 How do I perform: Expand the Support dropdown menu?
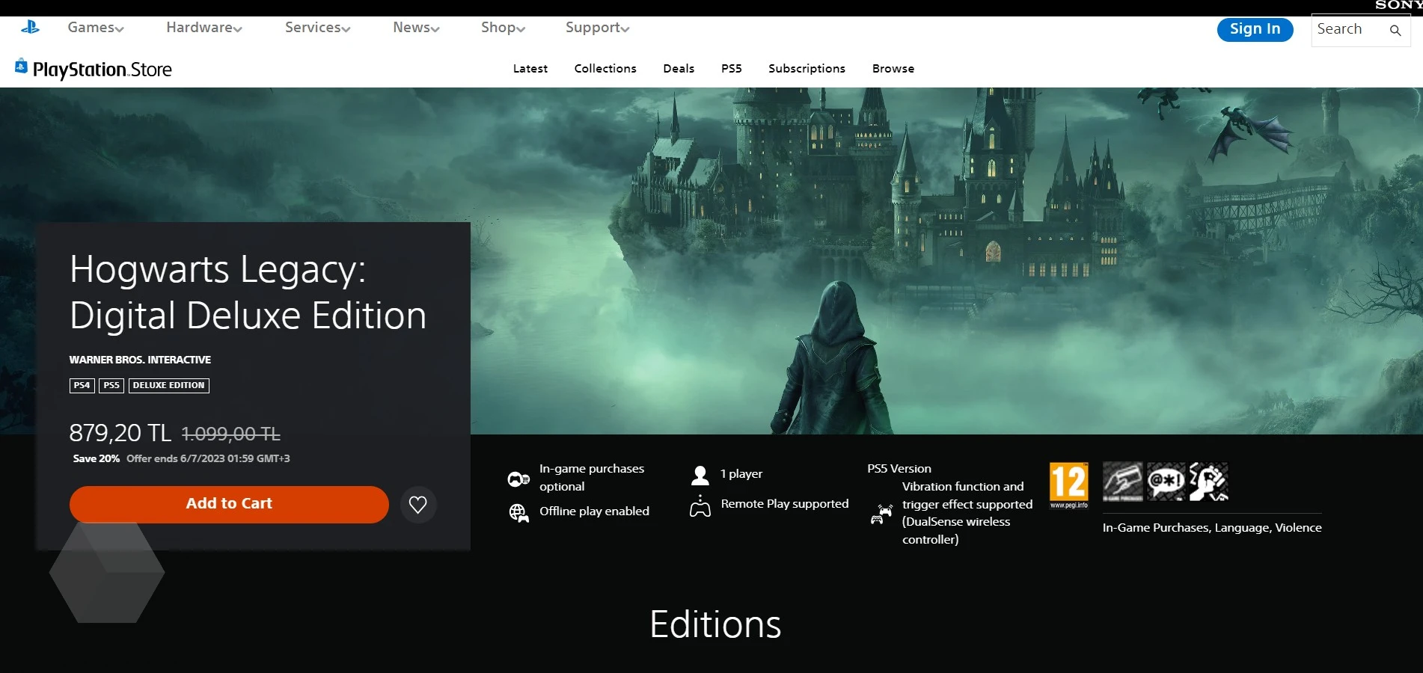pyautogui.click(x=598, y=28)
